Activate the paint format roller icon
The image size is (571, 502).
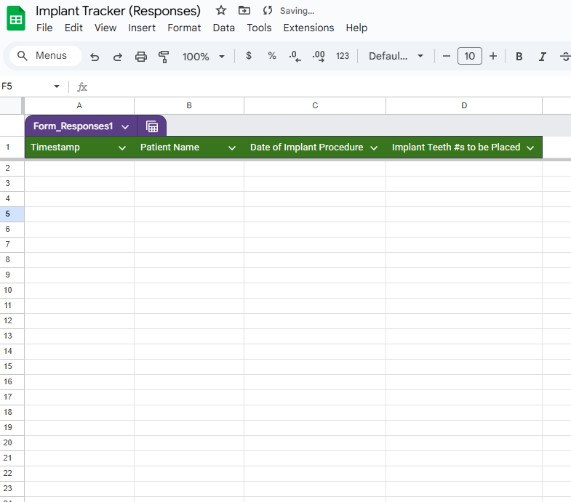click(x=164, y=57)
